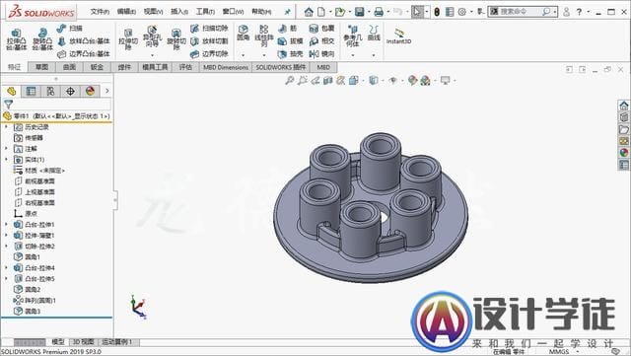Open the 参考几何体 dropdown arrow
The height and width of the screenshot is (356, 631).
click(x=353, y=55)
